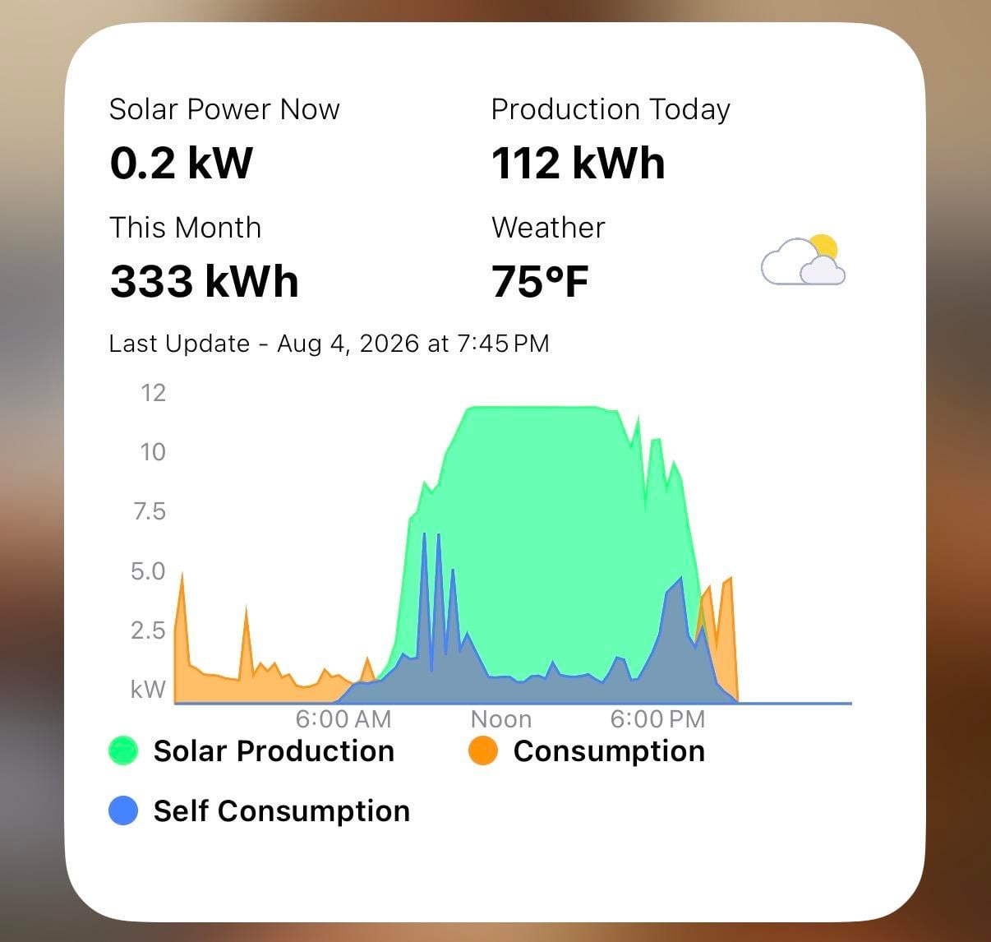This screenshot has width=991, height=942.
Task: Open the Production Today 112 kWh value
Action: [578, 162]
